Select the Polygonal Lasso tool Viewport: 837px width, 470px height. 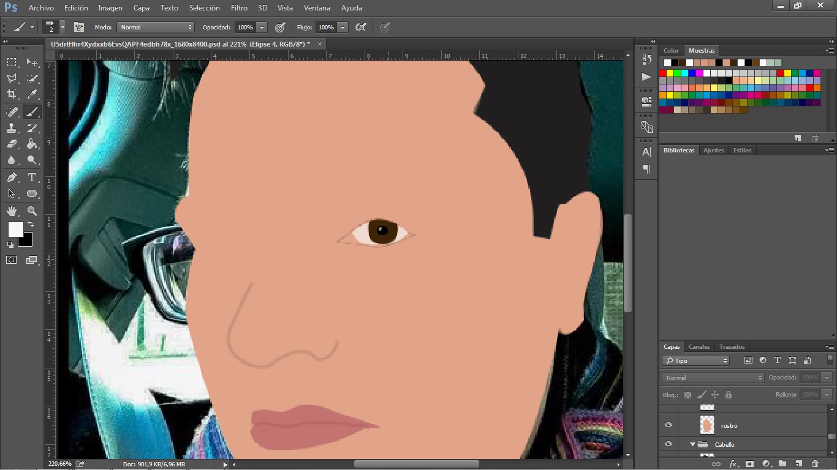[x=12, y=78]
